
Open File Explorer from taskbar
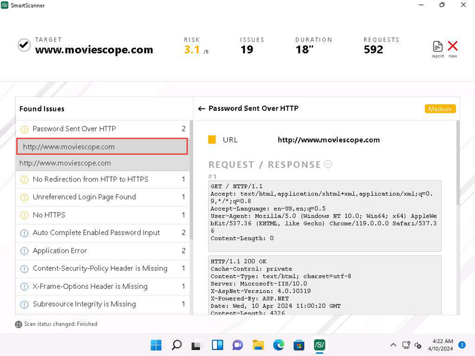(258, 345)
